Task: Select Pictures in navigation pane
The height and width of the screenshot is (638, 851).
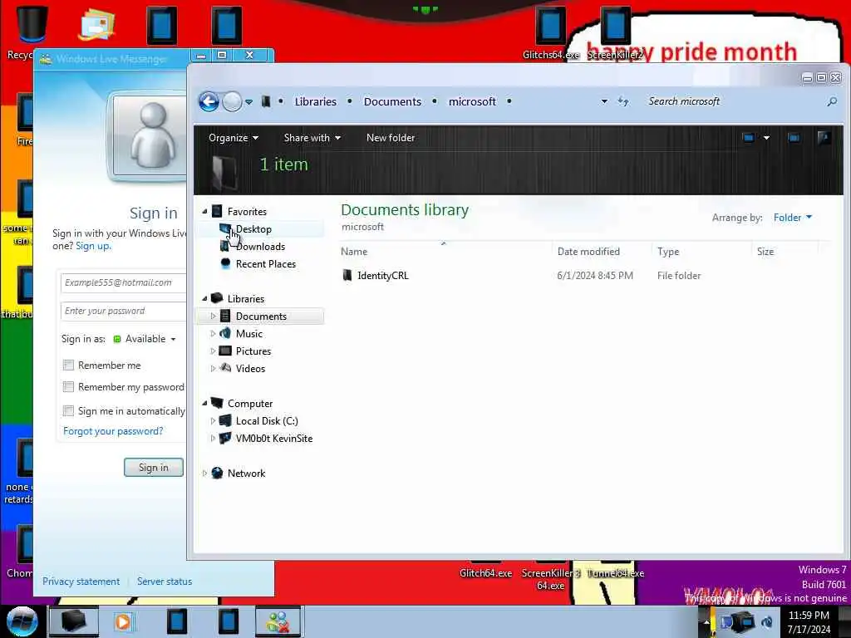Action: (253, 351)
